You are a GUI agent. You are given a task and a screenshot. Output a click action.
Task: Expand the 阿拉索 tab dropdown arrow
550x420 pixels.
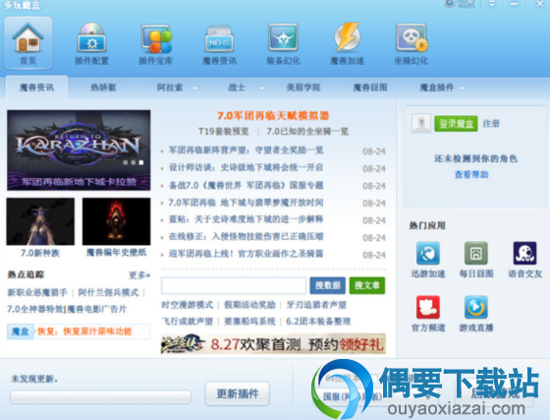(x=195, y=89)
